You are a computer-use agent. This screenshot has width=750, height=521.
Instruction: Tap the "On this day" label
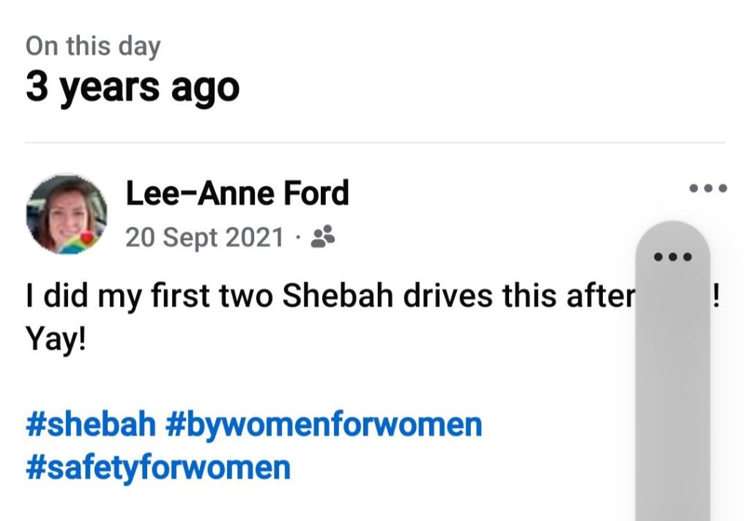point(93,46)
